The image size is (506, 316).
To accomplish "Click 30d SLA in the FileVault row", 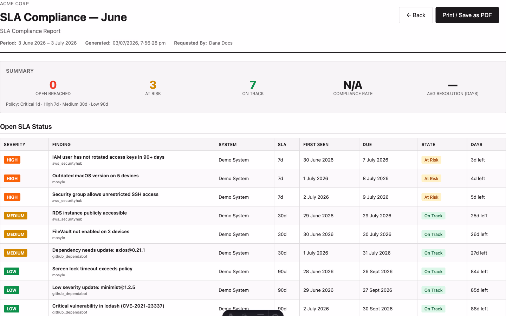I will point(282,234).
